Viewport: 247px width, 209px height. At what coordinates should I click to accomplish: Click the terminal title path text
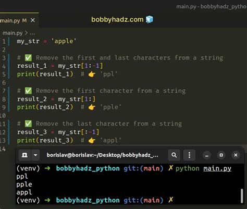coord(102,155)
